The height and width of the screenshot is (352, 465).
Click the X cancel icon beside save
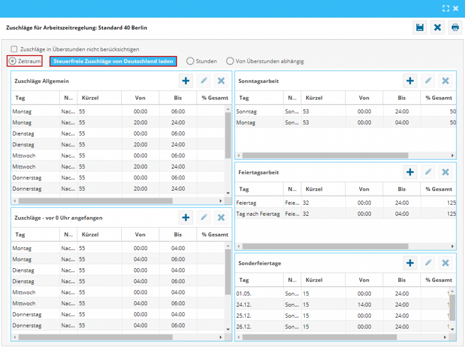(437, 28)
